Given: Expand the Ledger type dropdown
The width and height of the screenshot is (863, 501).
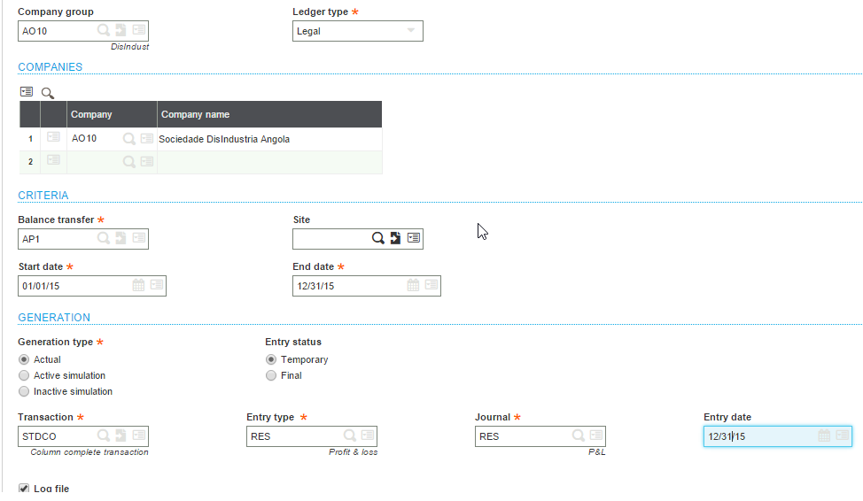Looking at the screenshot, I should point(358,31).
